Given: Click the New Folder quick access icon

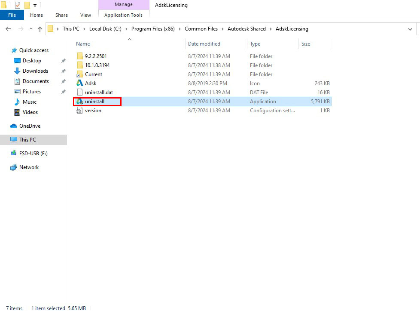Looking at the screenshot, I should click(27, 5).
